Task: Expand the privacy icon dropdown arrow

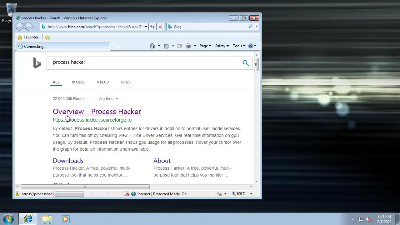Action: (x=225, y=194)
